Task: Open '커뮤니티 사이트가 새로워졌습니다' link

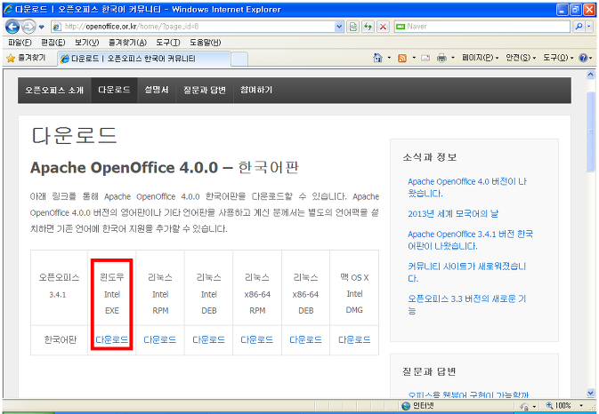Action: click(466, 272)
